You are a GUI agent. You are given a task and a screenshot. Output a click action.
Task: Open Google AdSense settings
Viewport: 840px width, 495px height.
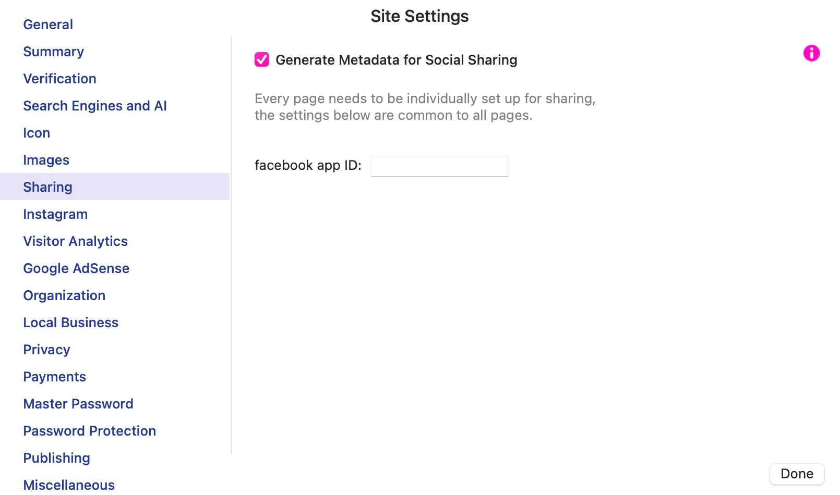point(76,268)
